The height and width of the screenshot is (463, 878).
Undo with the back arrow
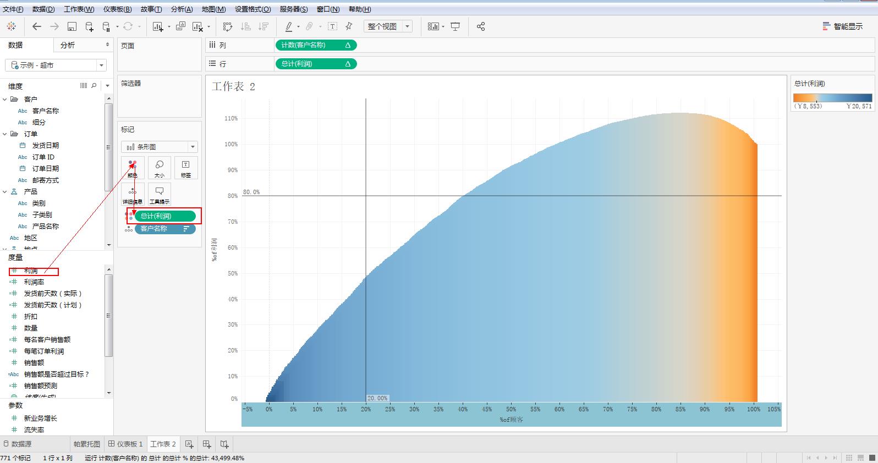37,26
